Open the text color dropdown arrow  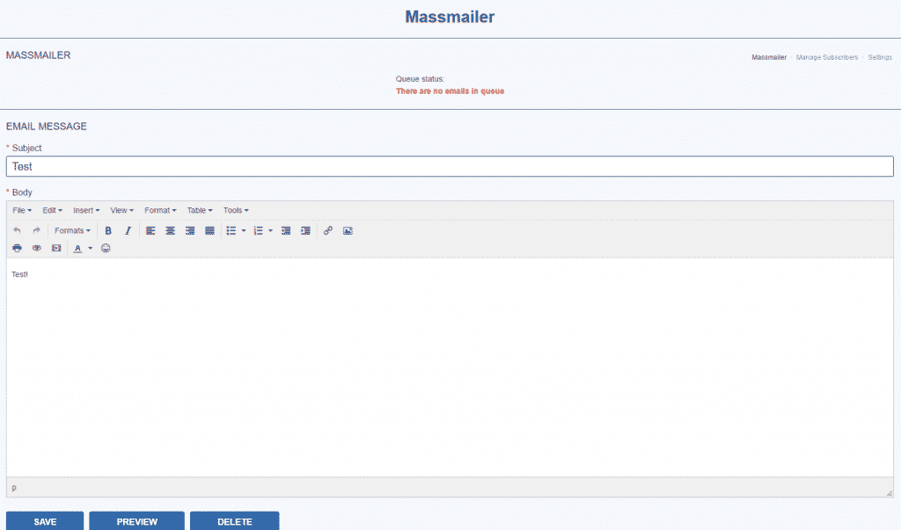(x=90, y=249)
